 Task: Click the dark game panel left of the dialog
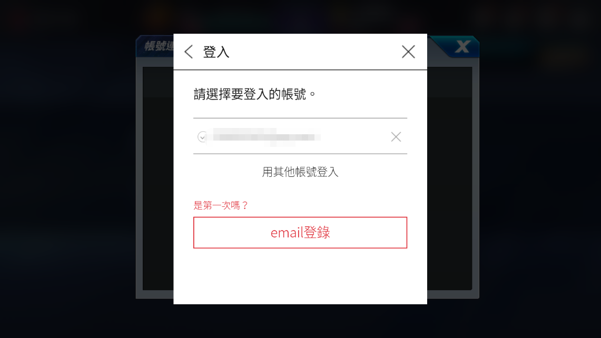(158, 178)
